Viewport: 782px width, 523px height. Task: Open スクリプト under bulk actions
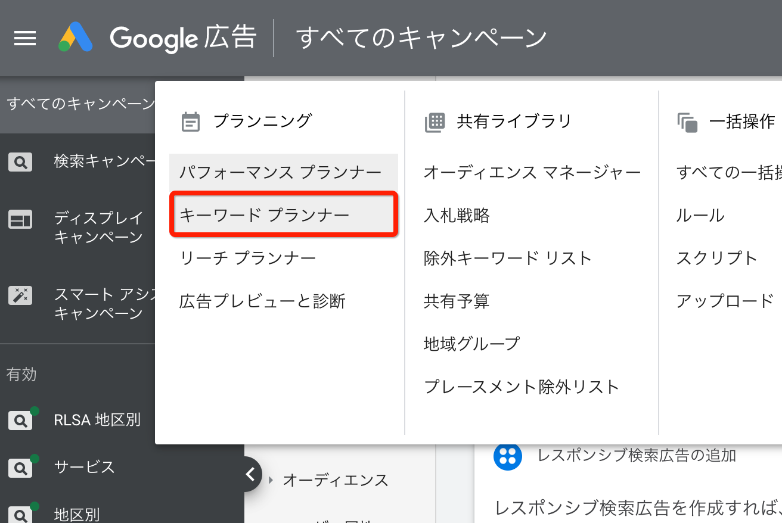pyautogui.click(x=716, y=258)
